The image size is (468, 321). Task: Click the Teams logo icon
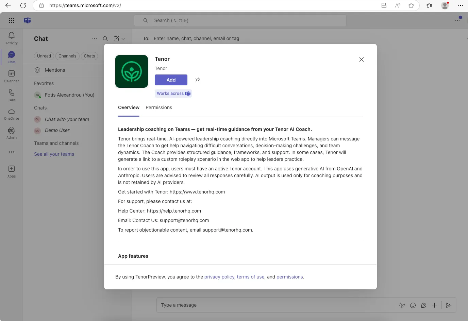pos(27,20)
